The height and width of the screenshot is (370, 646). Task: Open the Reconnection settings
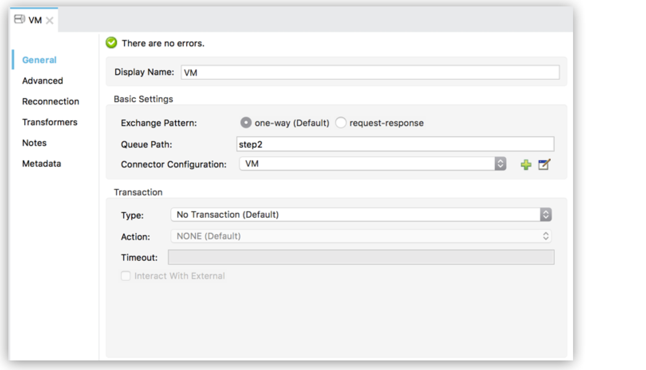point(50,101)
